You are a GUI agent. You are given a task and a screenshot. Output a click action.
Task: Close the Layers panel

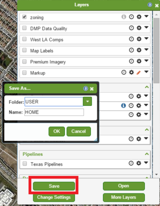(157, 6)
